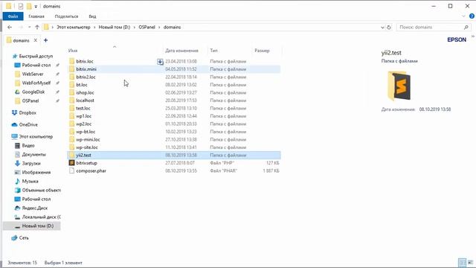476x268 pixels.
Task: Open Локальный диск (C:) drive
Action: coord(41,217)
